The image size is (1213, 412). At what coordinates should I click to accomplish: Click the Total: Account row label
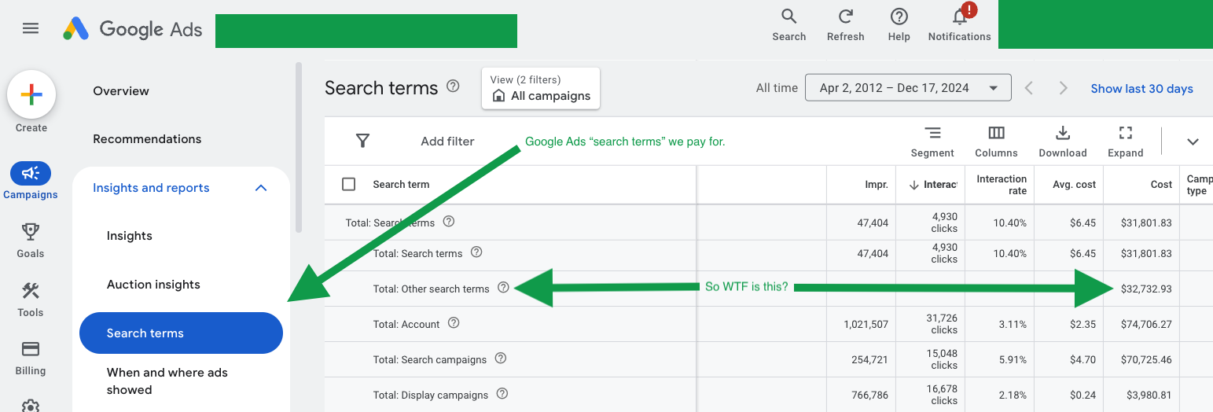(406, 324)
